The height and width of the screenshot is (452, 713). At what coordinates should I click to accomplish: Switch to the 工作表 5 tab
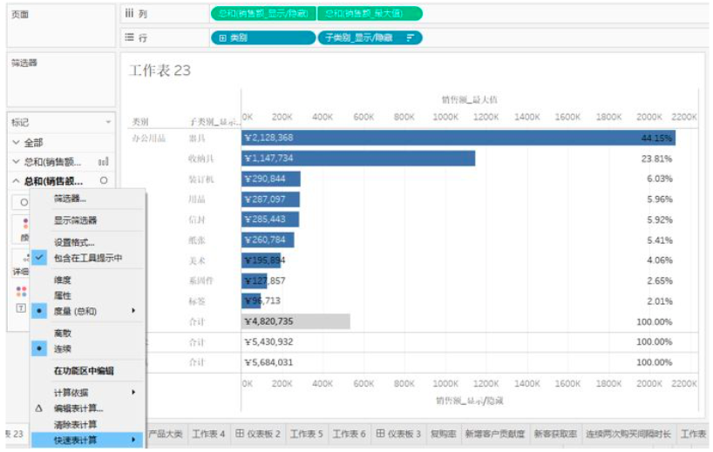[x=307, y=434]
